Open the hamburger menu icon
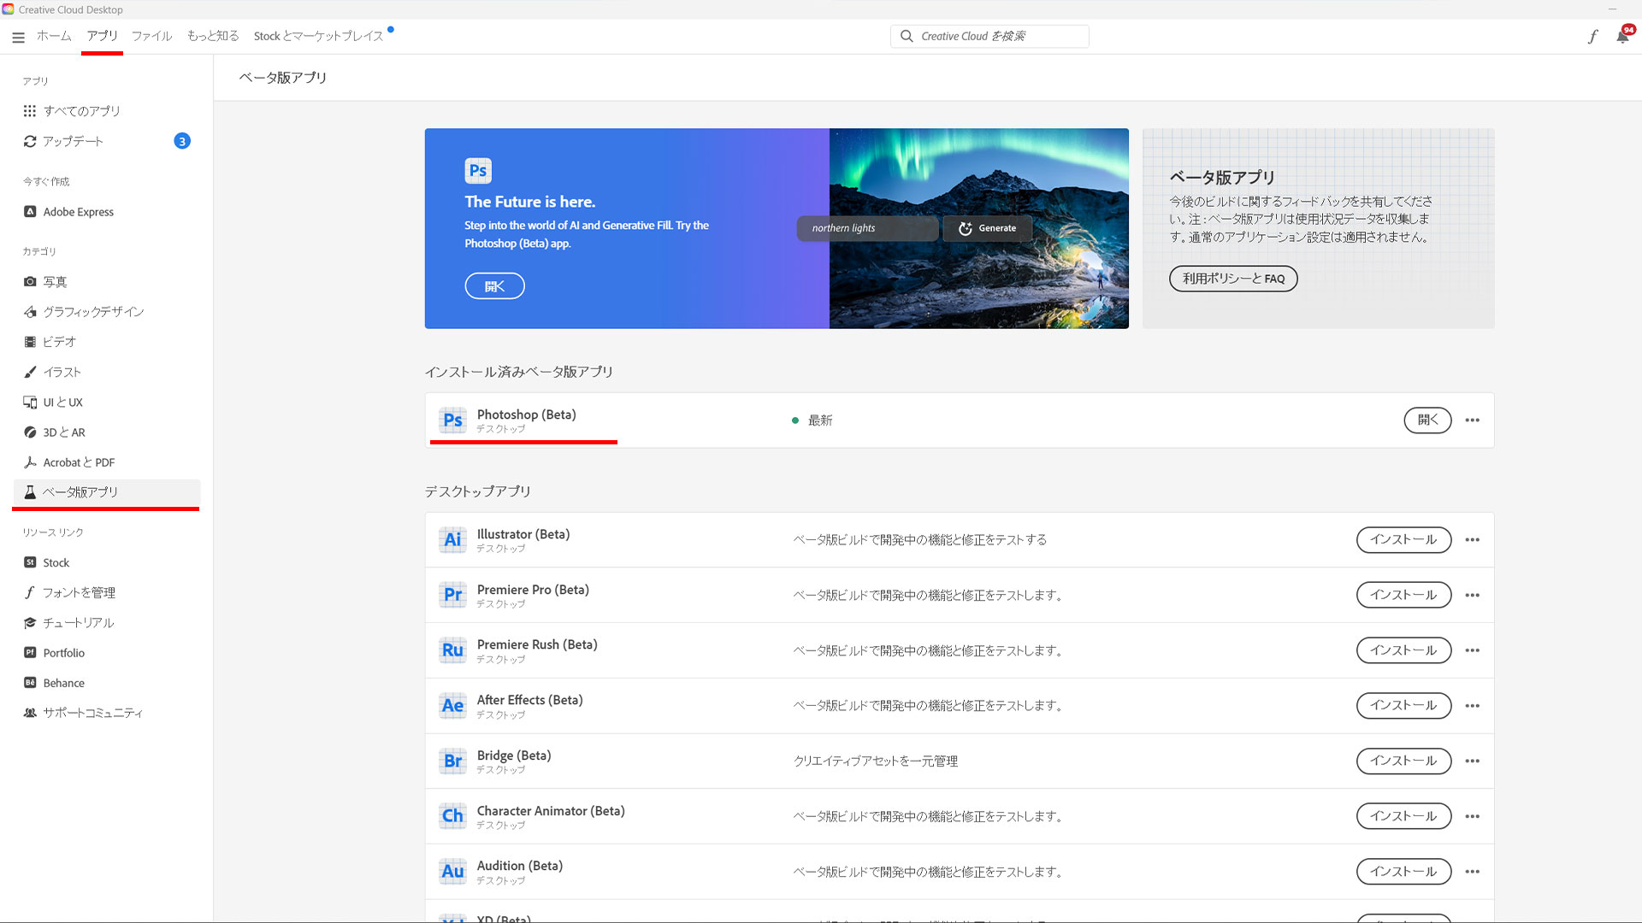 click(x=18, y=36)
